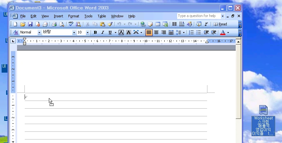This screenshot has height=143, width=282.
Task: Increase the paragraph indent
Action: (214, 32)
